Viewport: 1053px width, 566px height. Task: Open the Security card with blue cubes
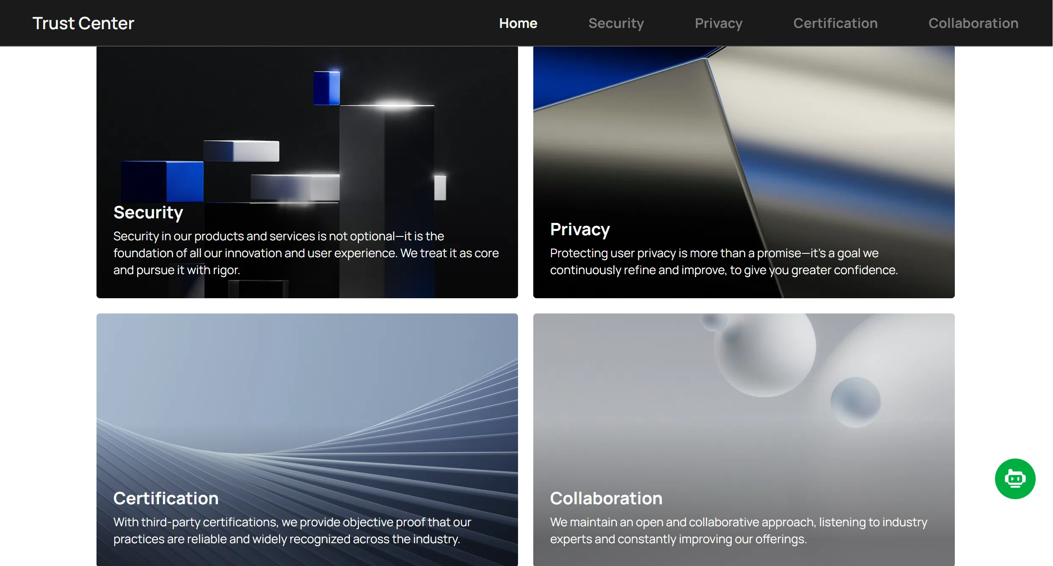tap(307, 172)
